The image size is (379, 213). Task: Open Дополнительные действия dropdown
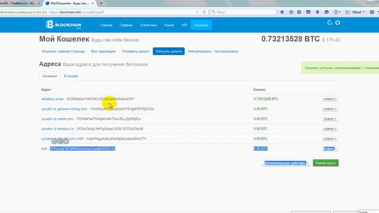[x=286, y=163]
